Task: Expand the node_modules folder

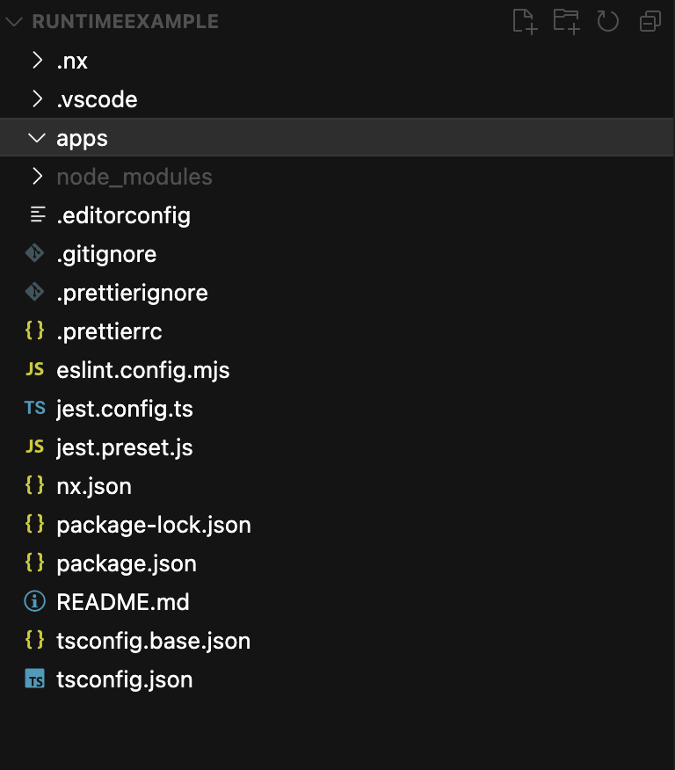Action: [37, 177]
